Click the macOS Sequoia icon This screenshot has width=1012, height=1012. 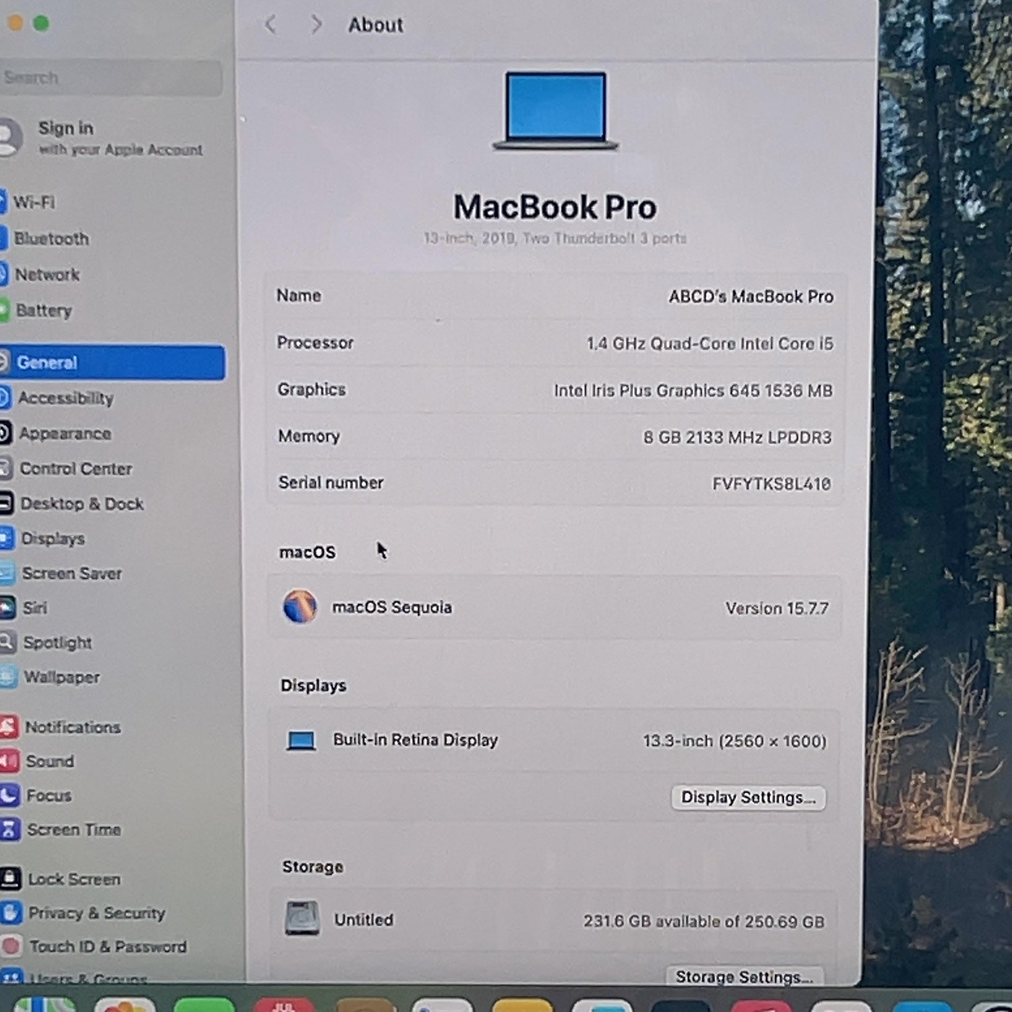point(300,606)
